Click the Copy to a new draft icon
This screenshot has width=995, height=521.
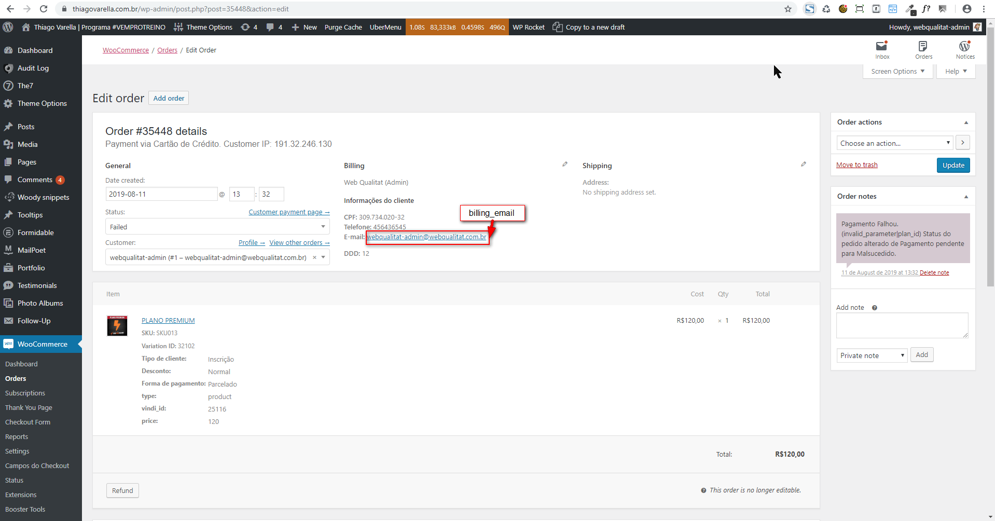pos(558,27)
